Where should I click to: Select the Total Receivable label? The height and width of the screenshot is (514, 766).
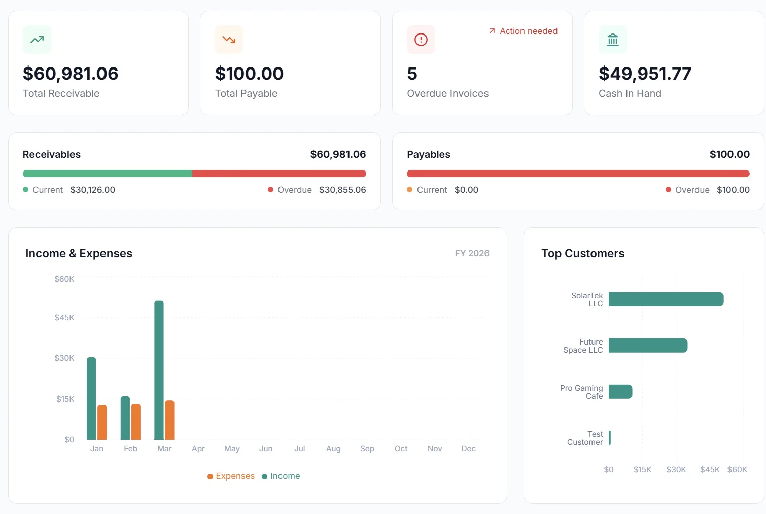[61, 93]
